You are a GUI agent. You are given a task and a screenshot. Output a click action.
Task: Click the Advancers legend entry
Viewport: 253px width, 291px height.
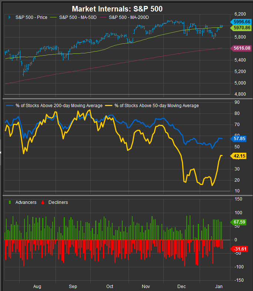pos(23,202)
